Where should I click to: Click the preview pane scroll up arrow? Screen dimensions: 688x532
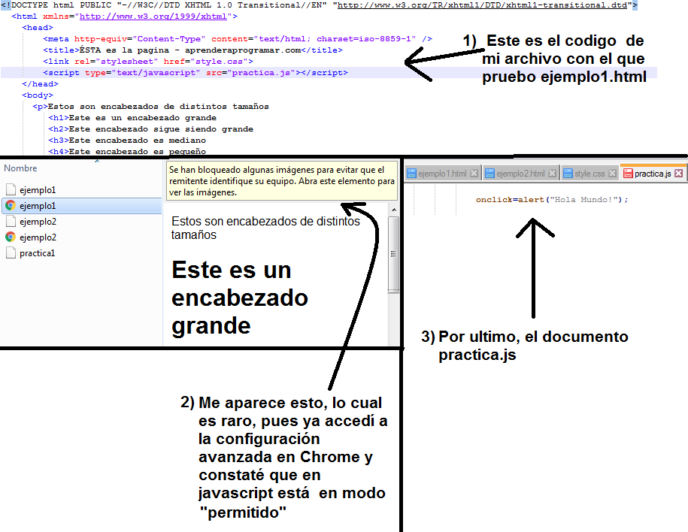click(393, 210)
